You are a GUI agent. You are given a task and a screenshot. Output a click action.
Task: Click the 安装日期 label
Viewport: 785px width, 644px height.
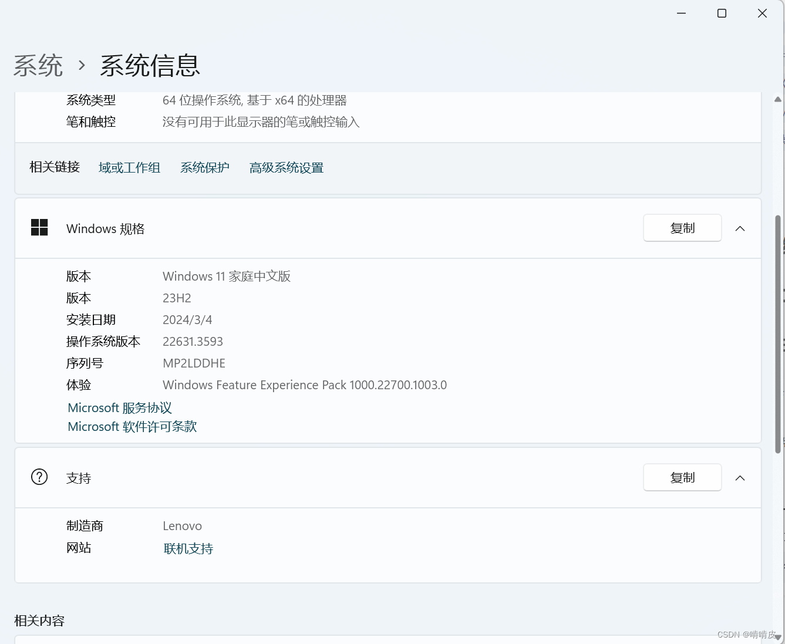point(91,320)
